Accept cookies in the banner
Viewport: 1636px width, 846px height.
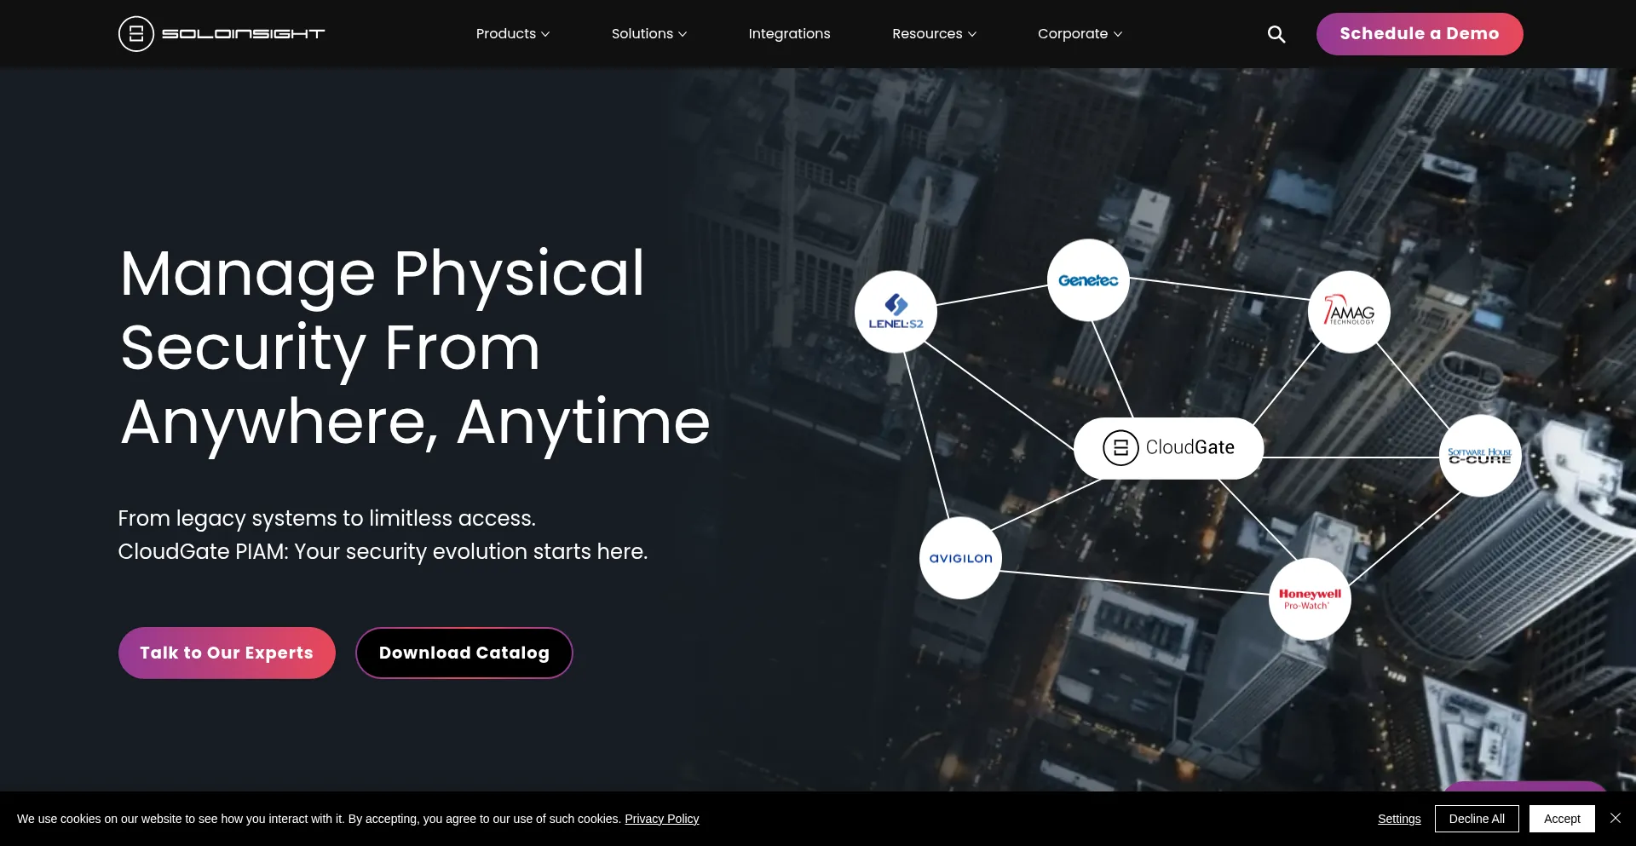[x=1562, y=819]
